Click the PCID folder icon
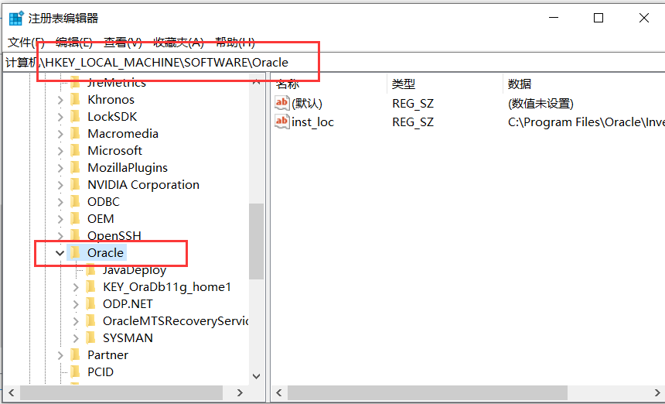This screenshot has width=665, height=404. click(x=75, y=371)
